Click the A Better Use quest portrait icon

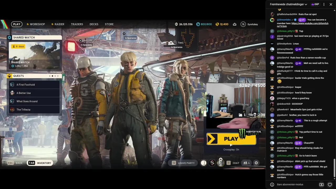[x=12, y=93]
